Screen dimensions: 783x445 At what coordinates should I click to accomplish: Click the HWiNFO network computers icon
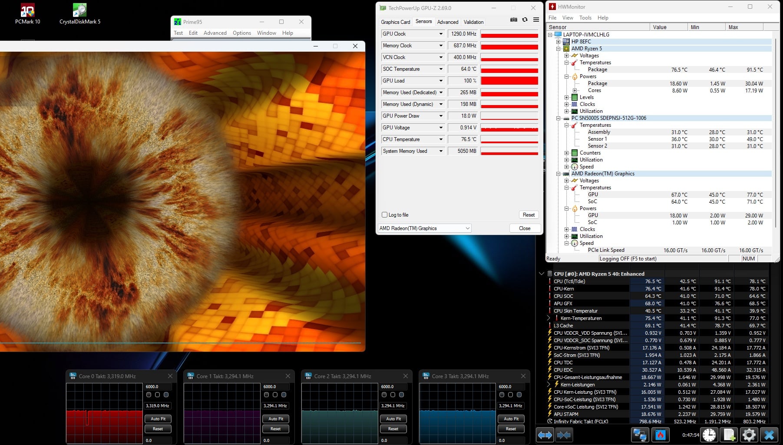click(x=640, y=435)
